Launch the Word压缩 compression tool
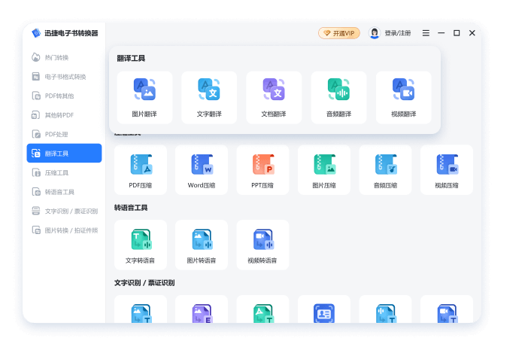 [202, 170]
